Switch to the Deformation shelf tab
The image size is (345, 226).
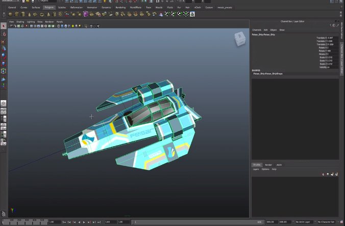pos(77,8)
